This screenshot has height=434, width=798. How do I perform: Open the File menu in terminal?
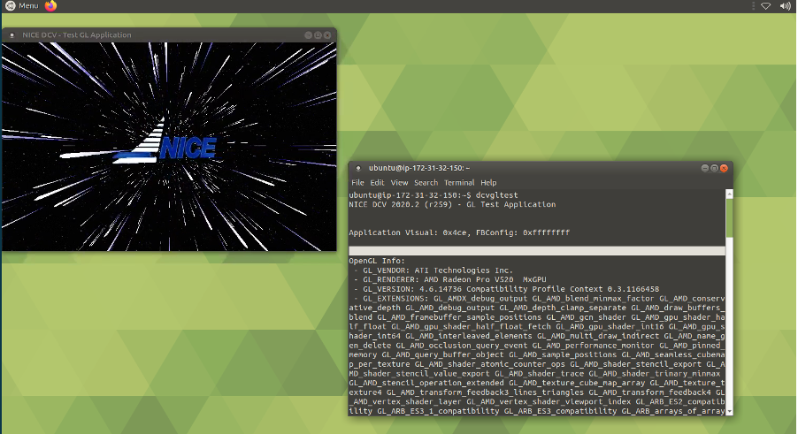click(x=357, y=182)
